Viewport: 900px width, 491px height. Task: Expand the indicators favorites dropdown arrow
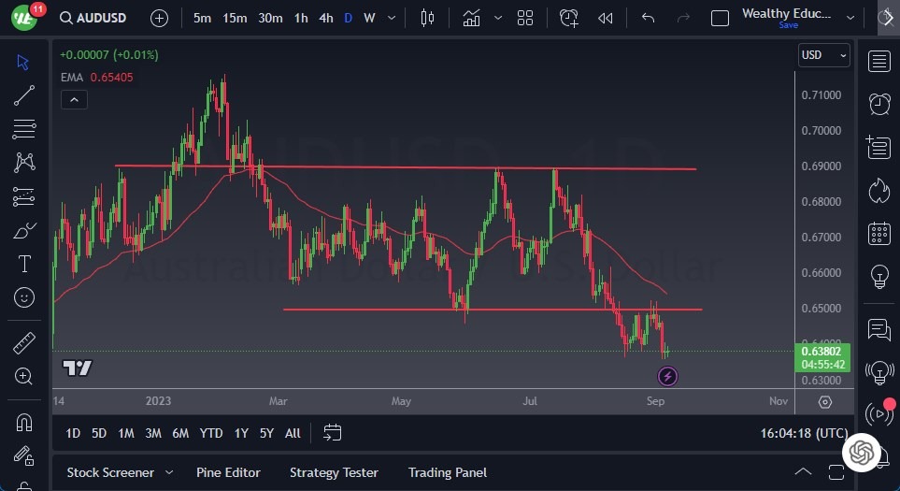click(498, 19)
